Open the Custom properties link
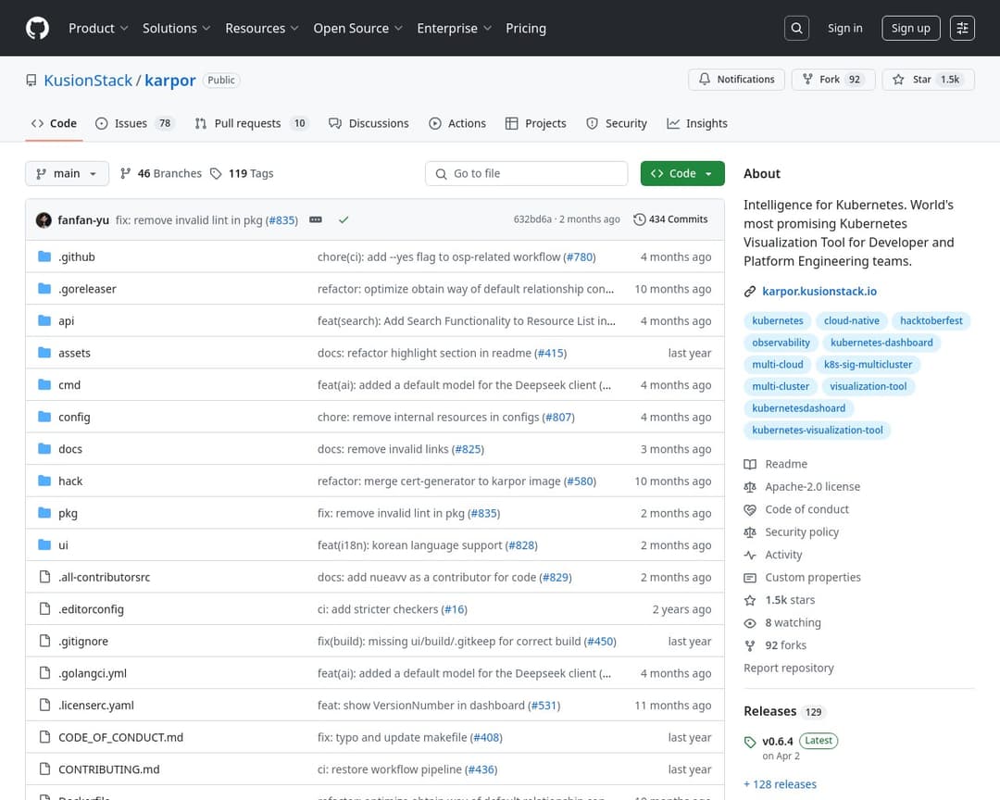 coord(813,578)
